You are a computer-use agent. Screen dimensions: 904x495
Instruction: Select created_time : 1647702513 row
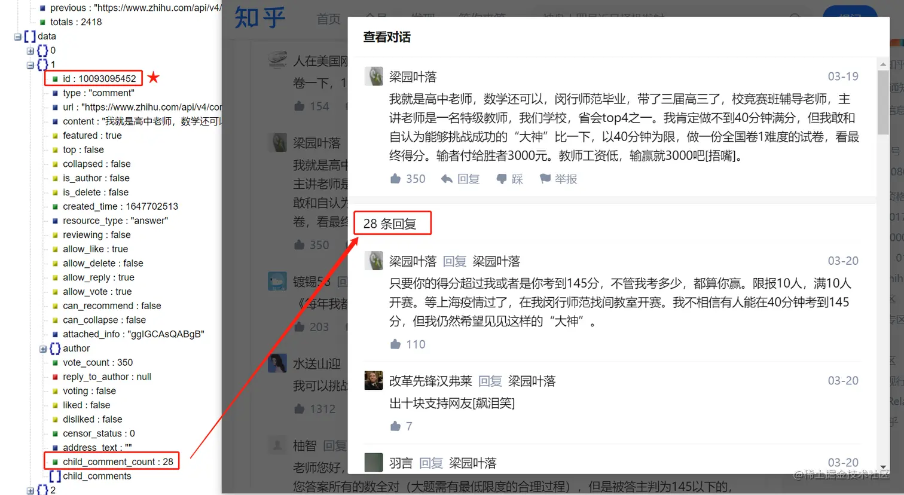[115, 206]
